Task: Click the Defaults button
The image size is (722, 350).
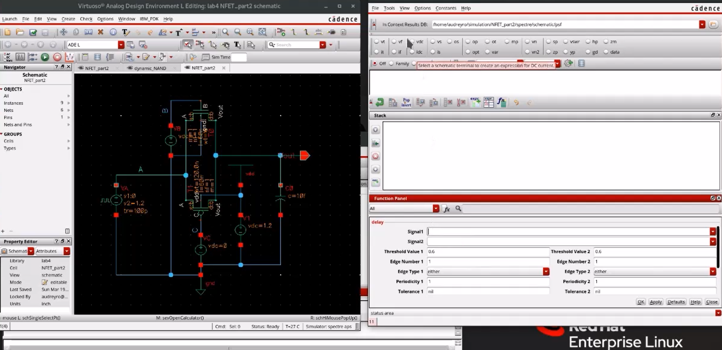Action: (x=676, y=302)
